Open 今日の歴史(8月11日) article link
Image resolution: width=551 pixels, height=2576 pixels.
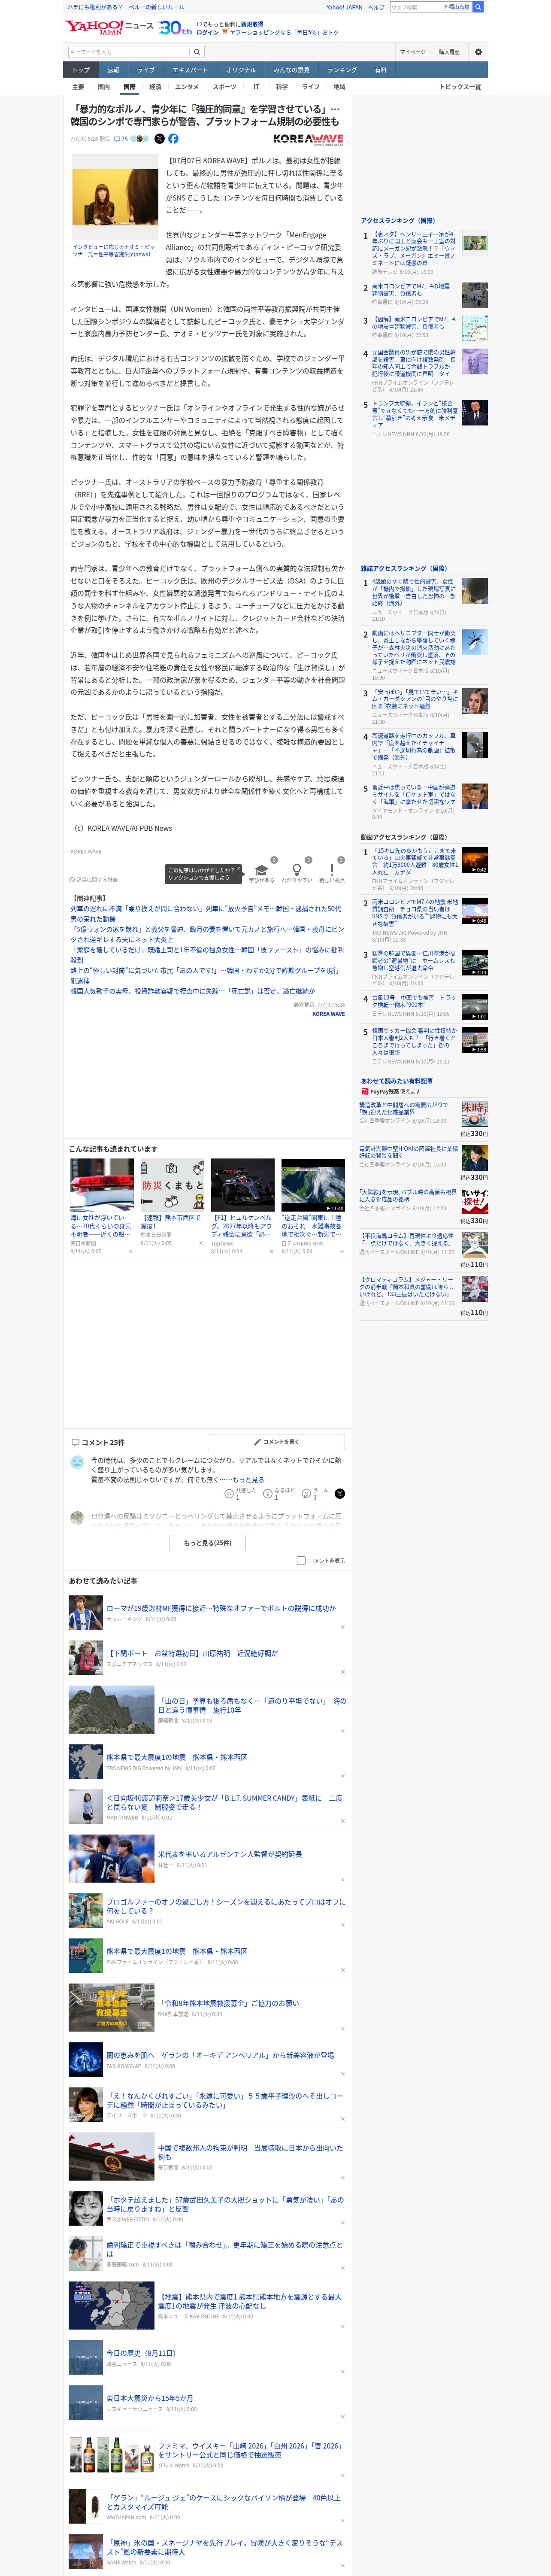pos(141,2353)
